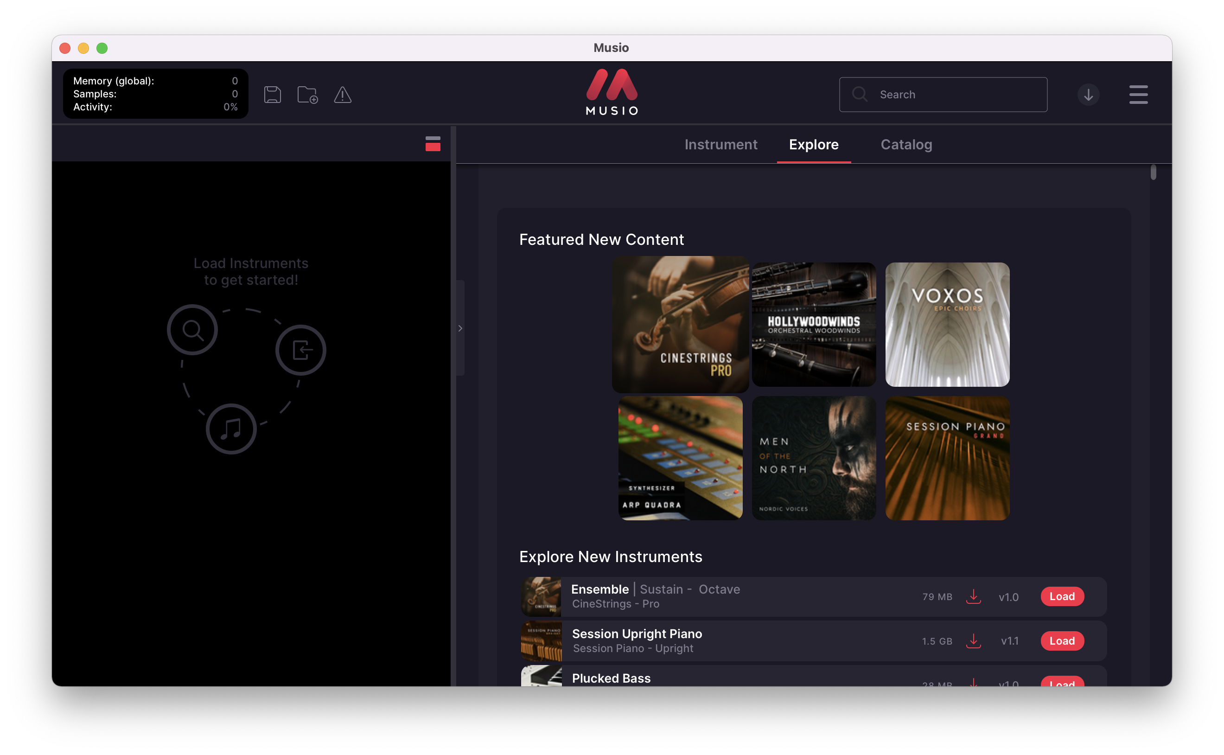Open the Men of the North thumbnail
Image resolution: width=1224 pixels, height=755 pixels.
(813, 458)
